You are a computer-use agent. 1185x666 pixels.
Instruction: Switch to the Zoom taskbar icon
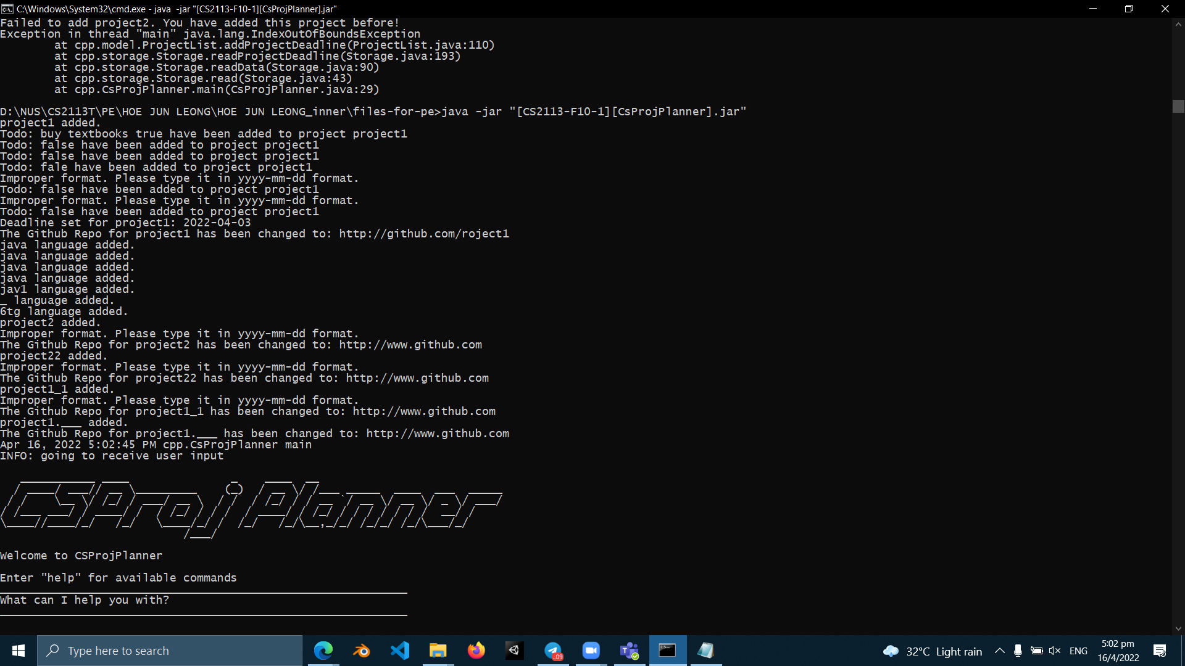(591, 651)
